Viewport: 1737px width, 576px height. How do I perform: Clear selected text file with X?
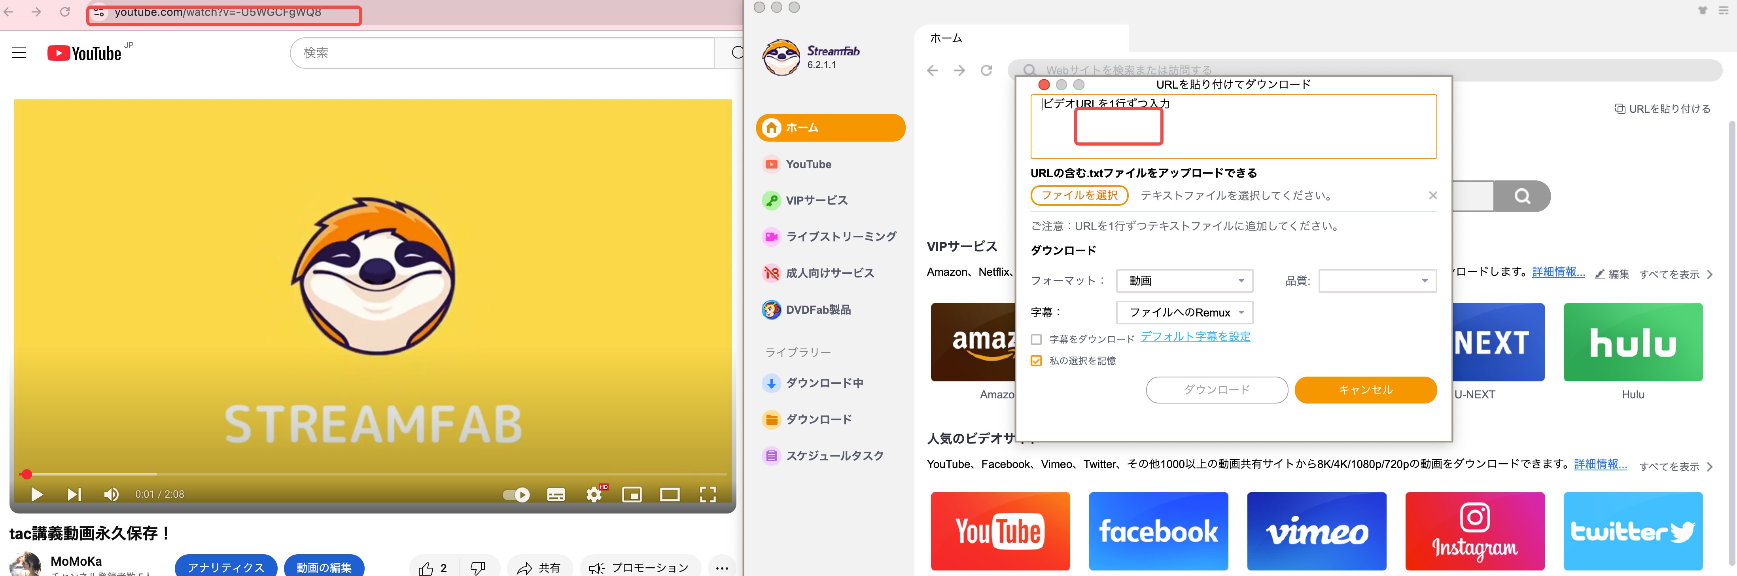pos(1433,195)
